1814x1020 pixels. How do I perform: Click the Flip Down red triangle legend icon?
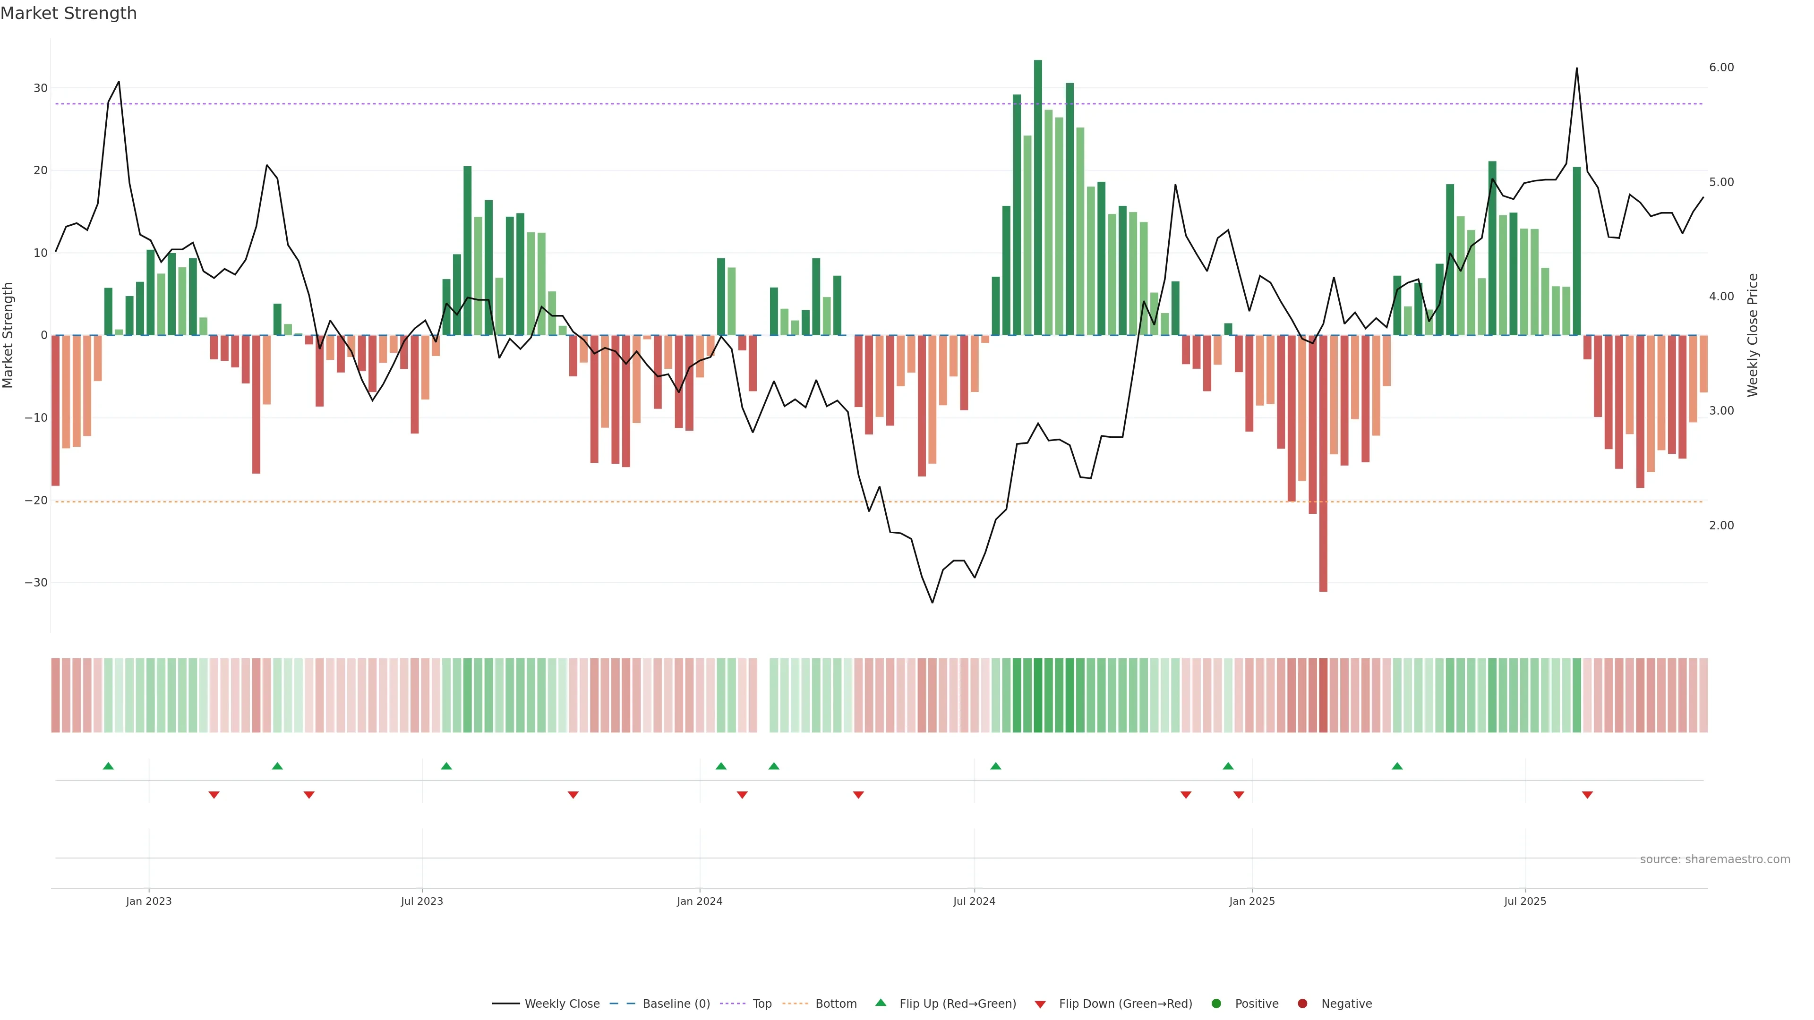[x=1040, y=1004]
